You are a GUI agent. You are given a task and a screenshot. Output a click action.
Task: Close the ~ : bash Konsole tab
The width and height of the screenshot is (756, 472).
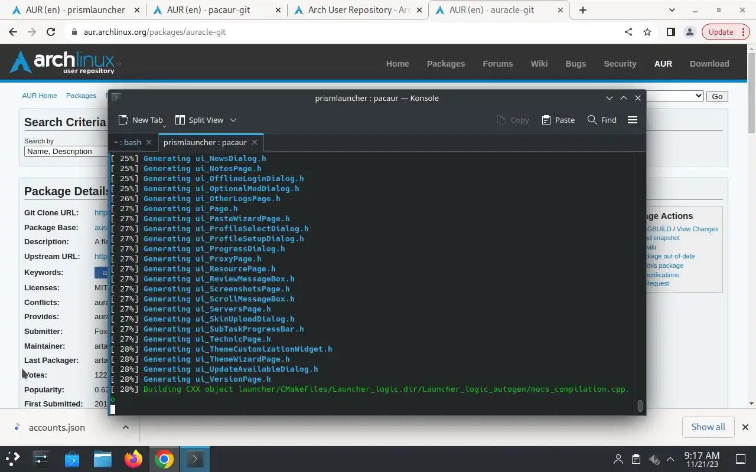[149, 142]
